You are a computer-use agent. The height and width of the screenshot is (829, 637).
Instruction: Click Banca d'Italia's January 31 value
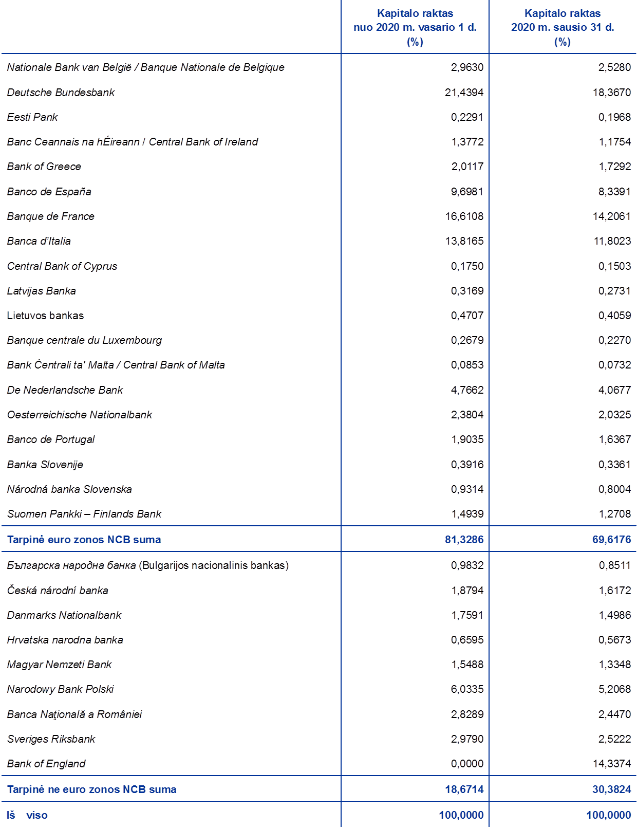click(612, 241)
